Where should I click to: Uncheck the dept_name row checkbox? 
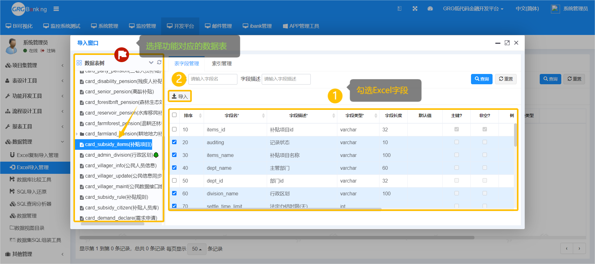174,168
